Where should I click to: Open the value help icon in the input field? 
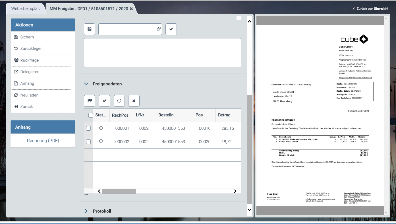pos(159,29)
